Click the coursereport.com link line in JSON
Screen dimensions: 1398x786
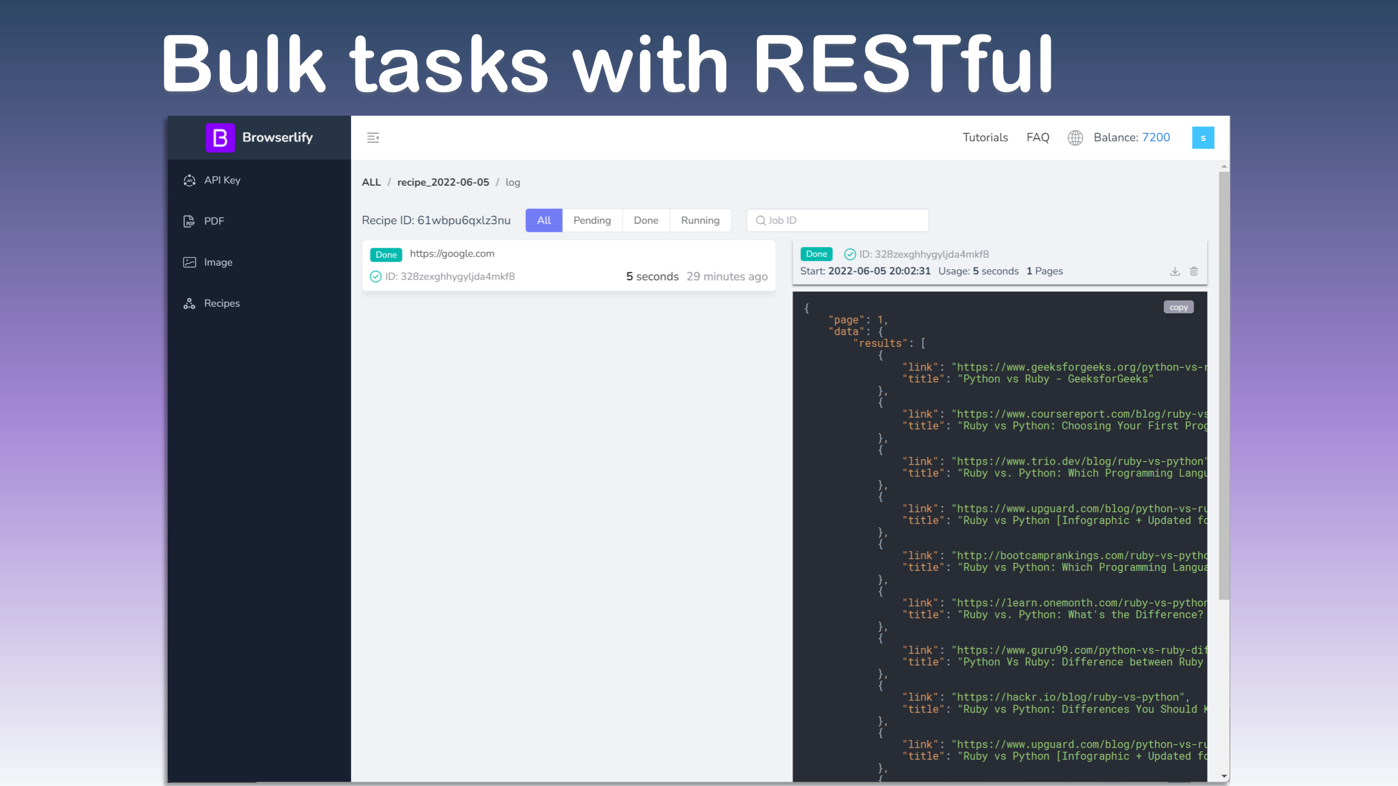click(1054, 414)
